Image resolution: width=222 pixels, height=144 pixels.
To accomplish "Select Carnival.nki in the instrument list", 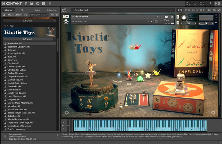I will [x=13, y=63].
